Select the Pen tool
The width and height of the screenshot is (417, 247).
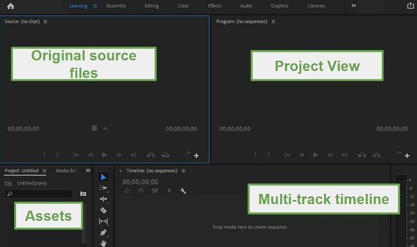tap(103, 233)
